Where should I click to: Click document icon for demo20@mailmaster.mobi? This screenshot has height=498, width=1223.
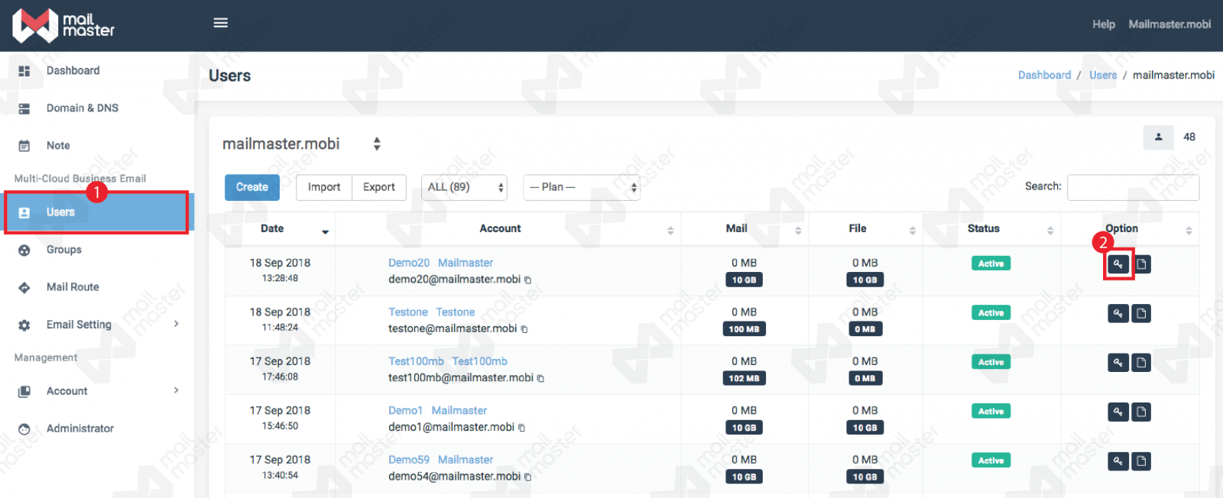(1141, 264)
